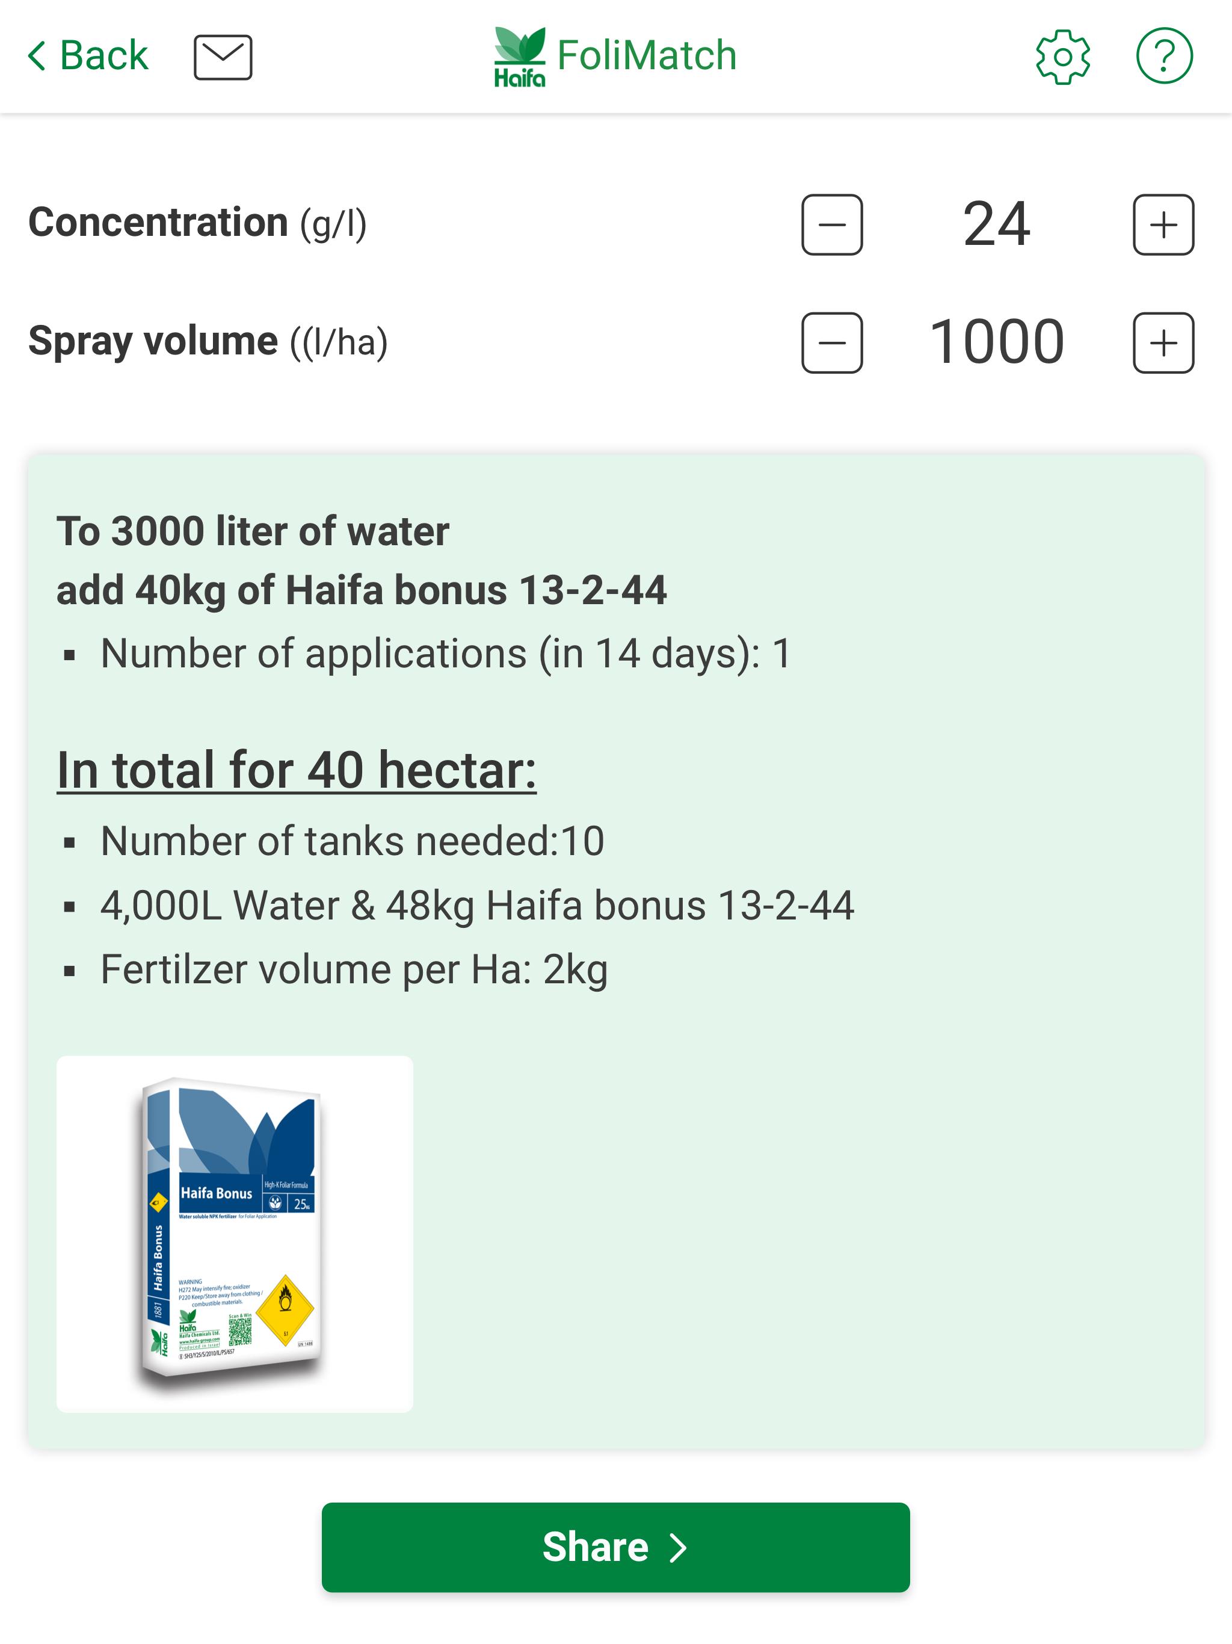
Task: Select the spray volume value 1000
Action: (996, 342)
